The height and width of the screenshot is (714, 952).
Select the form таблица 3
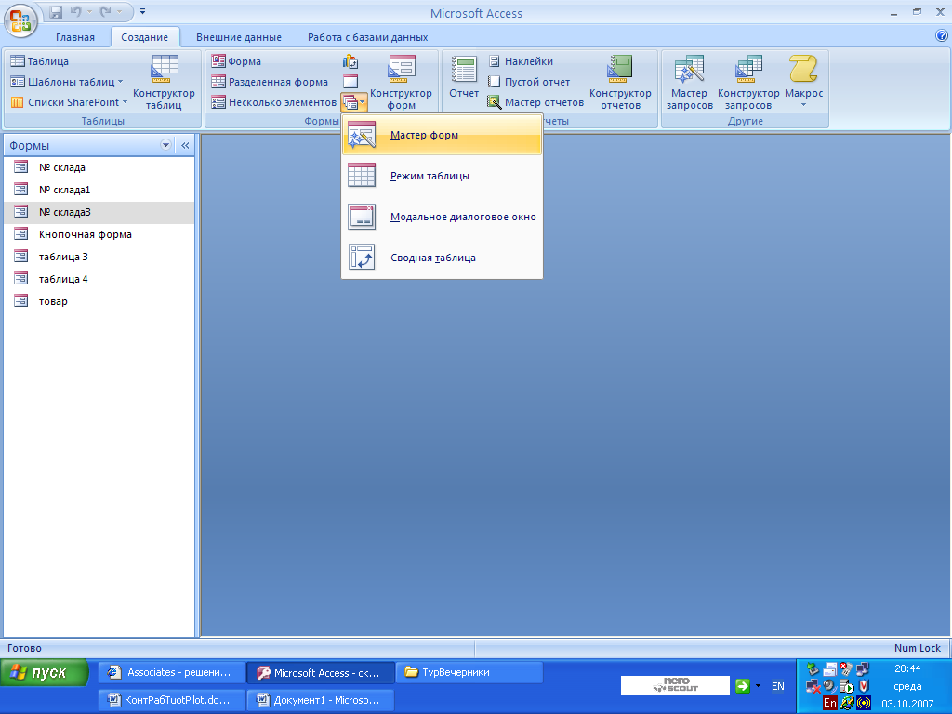point(99,257)
